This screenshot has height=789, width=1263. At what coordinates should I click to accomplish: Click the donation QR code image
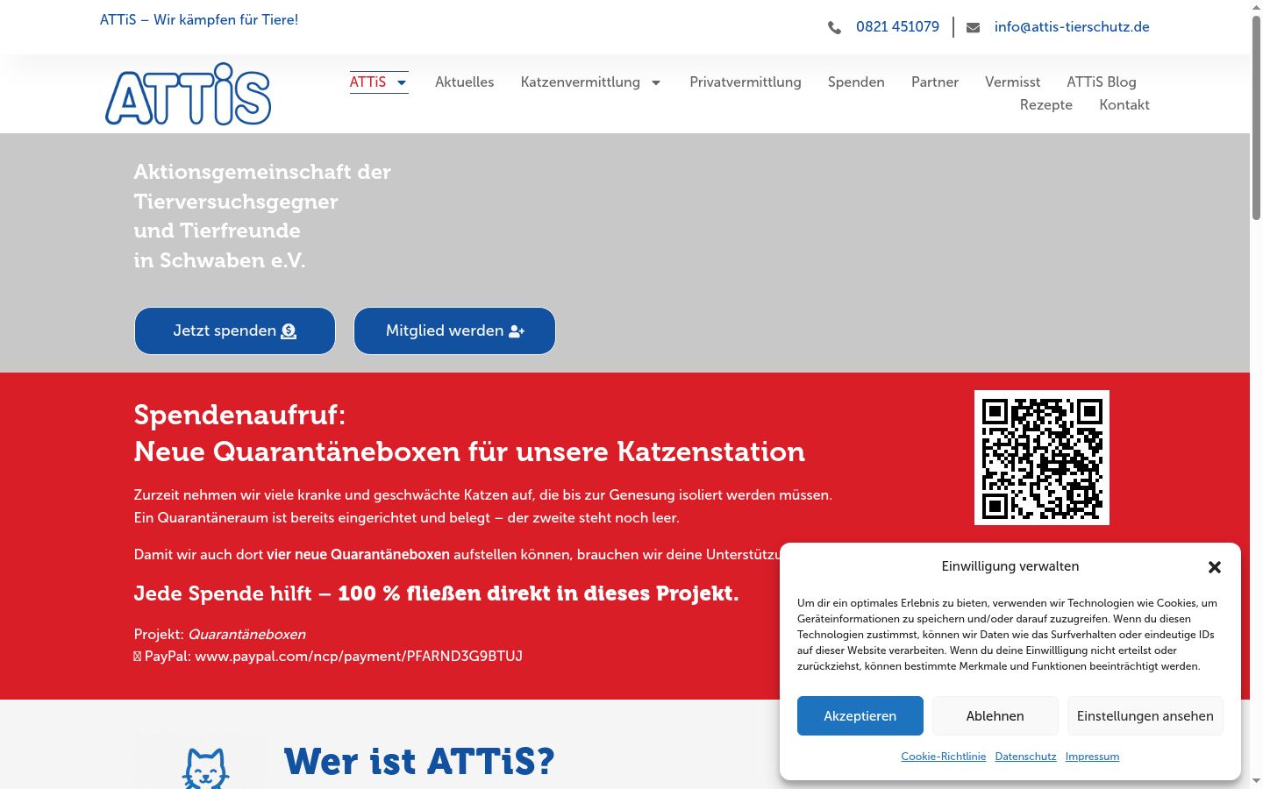[1042, 458]
